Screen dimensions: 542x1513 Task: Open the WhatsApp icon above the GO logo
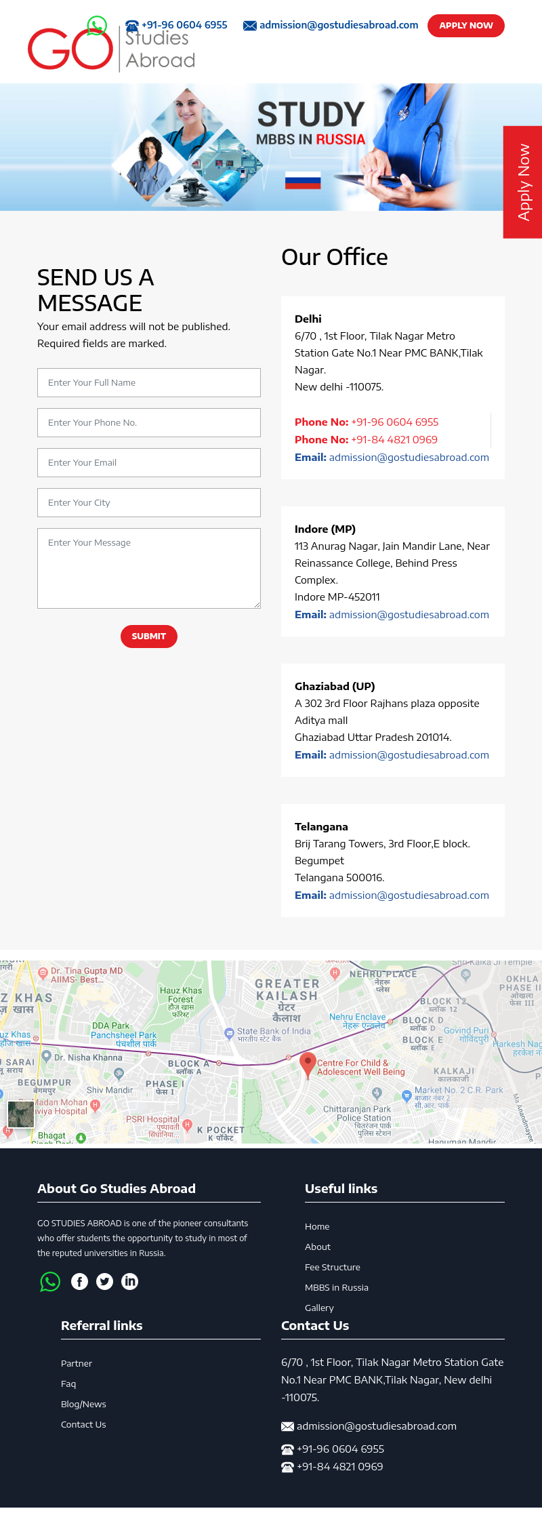97,26
